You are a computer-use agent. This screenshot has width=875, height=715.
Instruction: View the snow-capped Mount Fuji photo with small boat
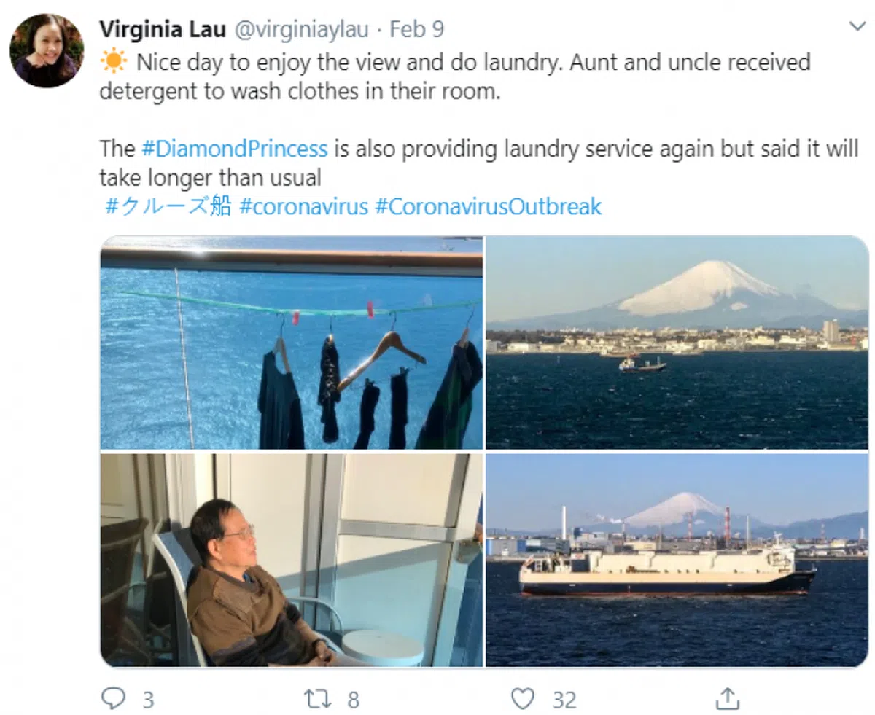pyautogui.click(x=677, y=342)
